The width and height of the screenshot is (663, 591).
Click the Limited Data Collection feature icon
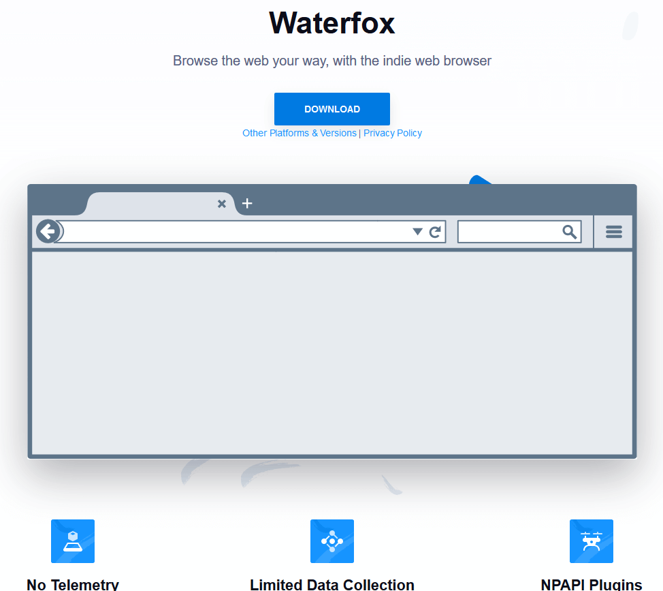coord(332,541)
